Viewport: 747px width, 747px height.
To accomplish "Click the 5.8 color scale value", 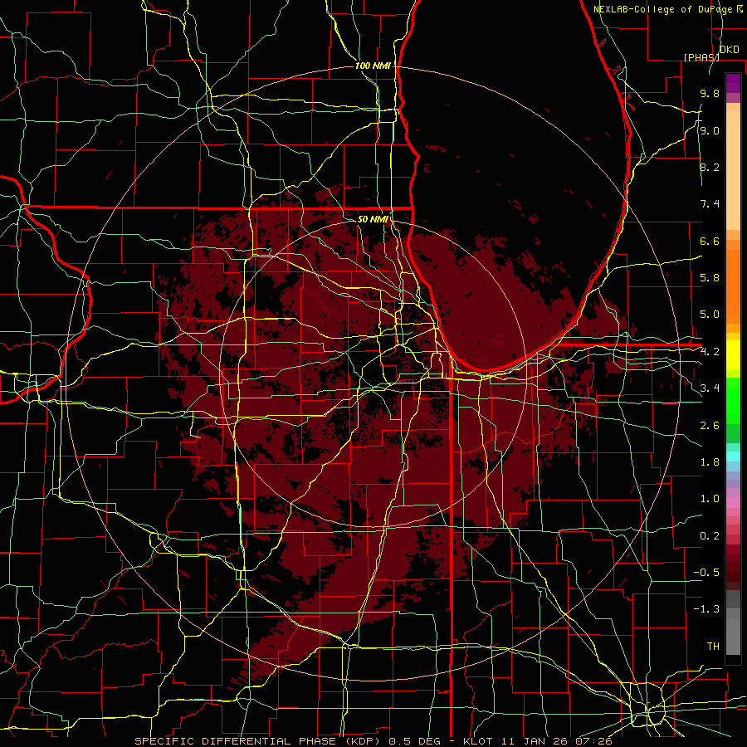I will click(710, 278).
